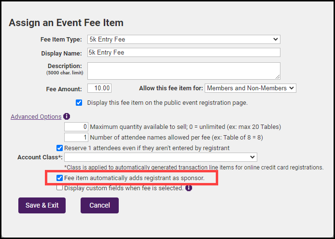
Task: Enable Display custom fields when fee is selected
Action: click(59, 188)
